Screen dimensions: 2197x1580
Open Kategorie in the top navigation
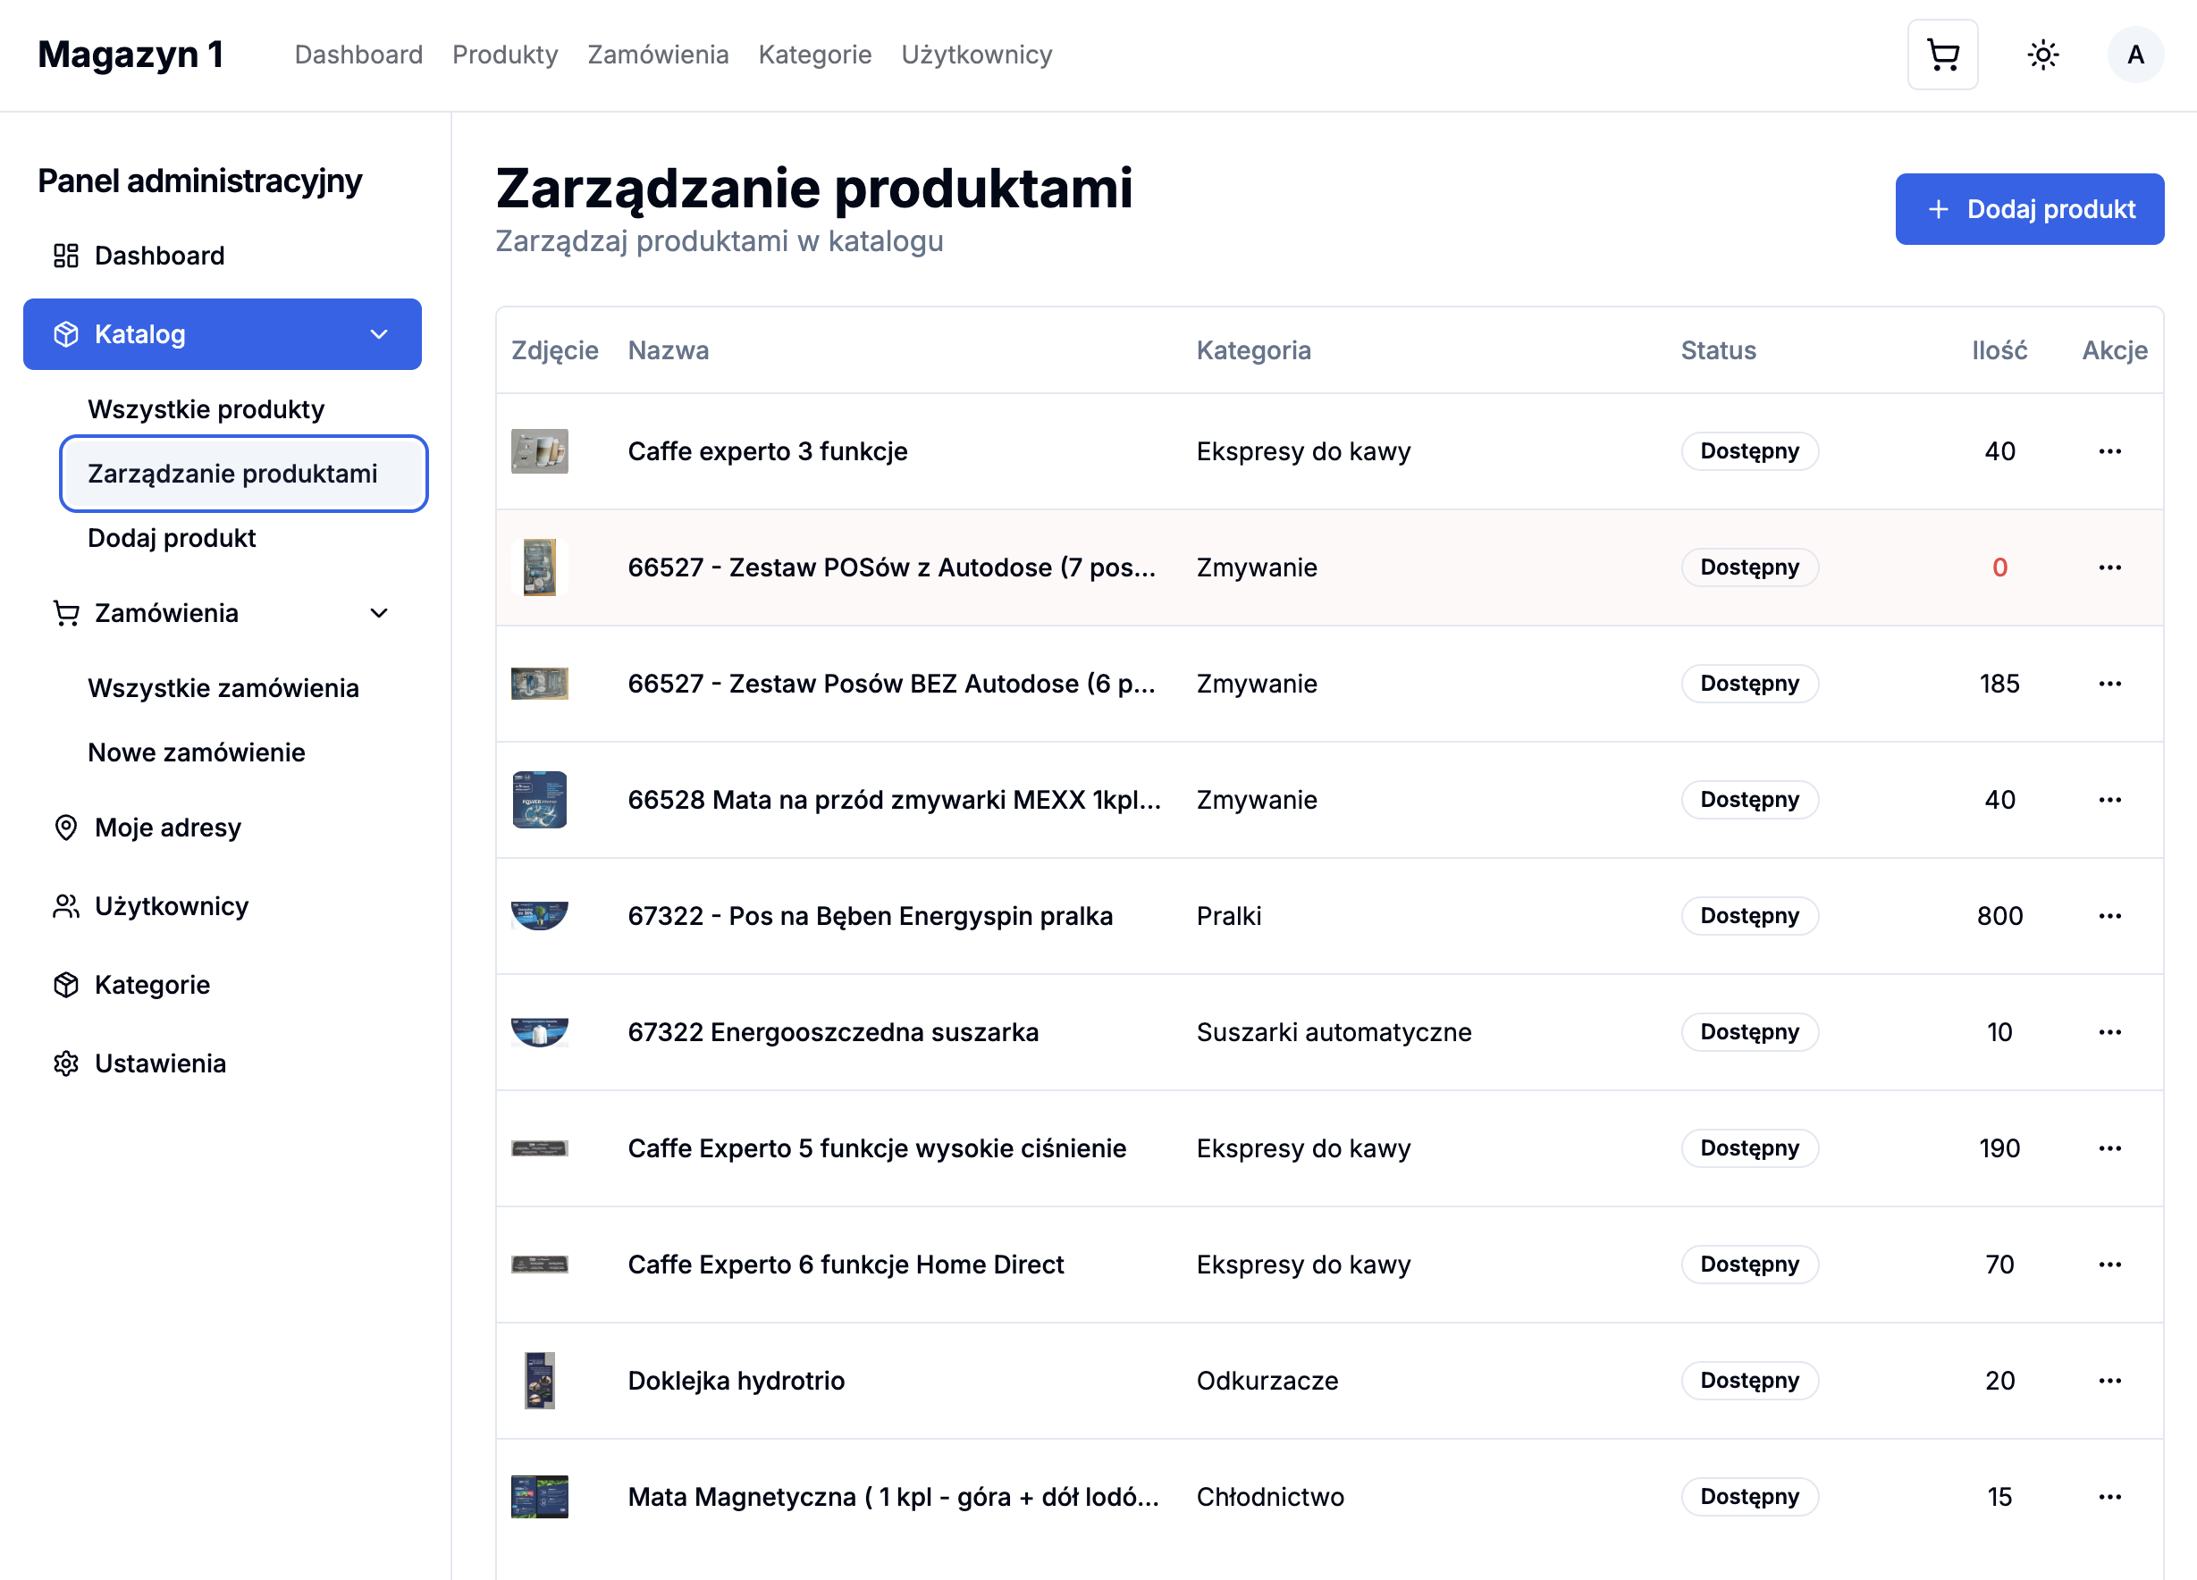tap(814, 55)
